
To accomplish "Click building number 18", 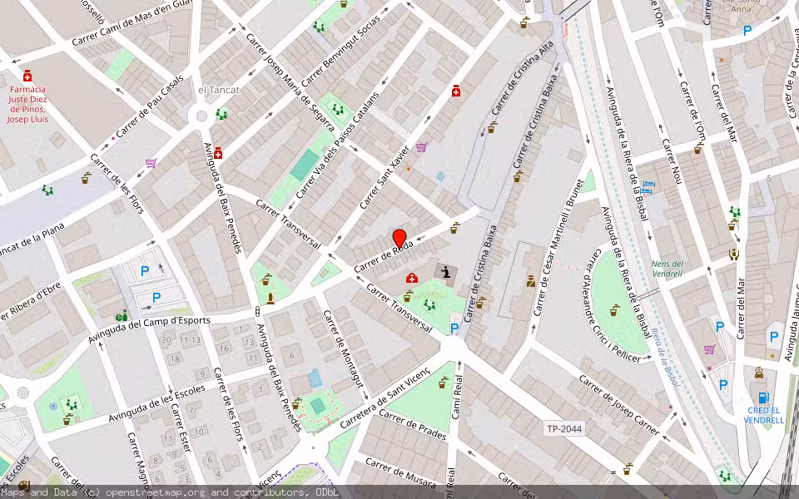I will tap(175, 358).
